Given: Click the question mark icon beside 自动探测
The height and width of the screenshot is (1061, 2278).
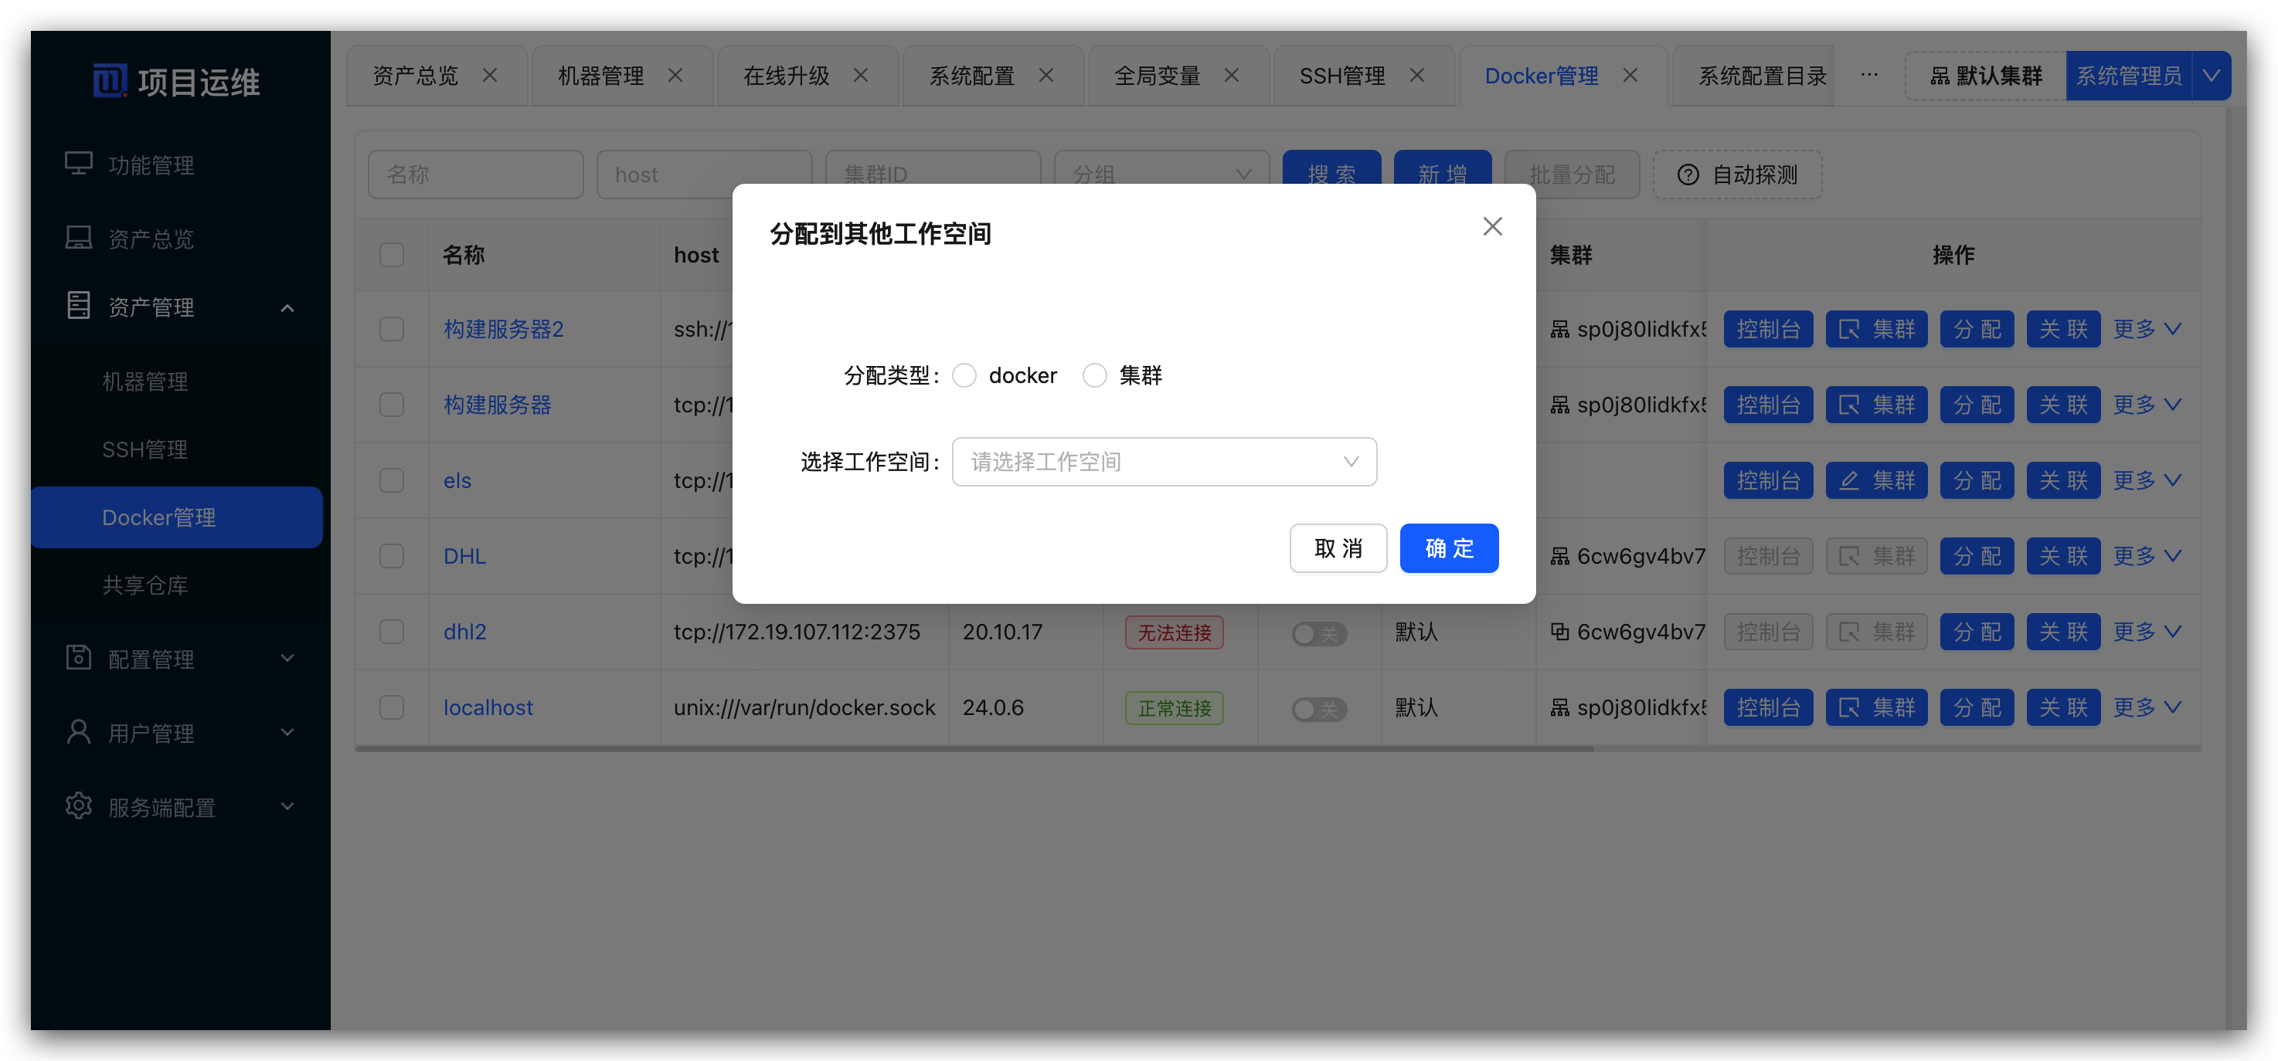Looking at the screenshot, I should 1688,175.
